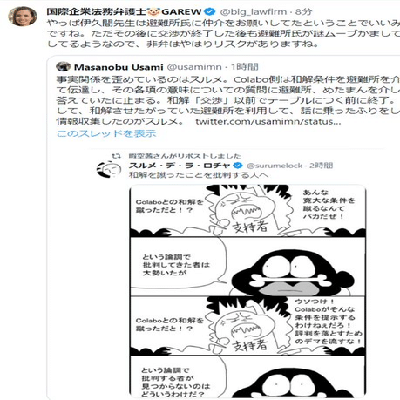
Task: Click pig emoji in GAREW display name
Action: pyautogui.click(x=153, y=12)
